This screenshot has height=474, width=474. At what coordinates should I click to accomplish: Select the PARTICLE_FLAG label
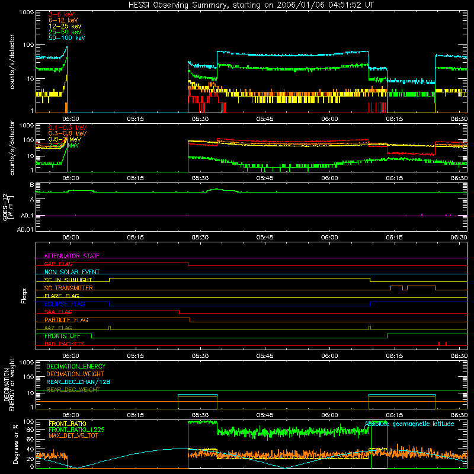(66, 320)
